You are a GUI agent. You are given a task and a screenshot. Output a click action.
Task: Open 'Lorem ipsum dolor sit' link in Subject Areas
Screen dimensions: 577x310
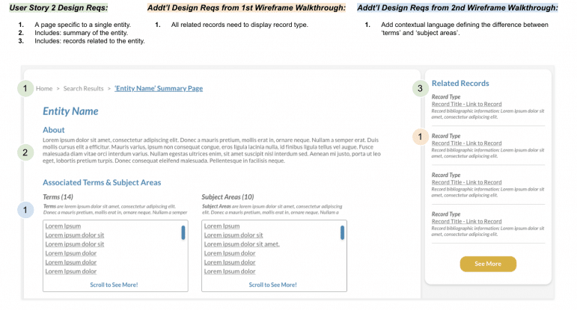[x=233, y=235]
